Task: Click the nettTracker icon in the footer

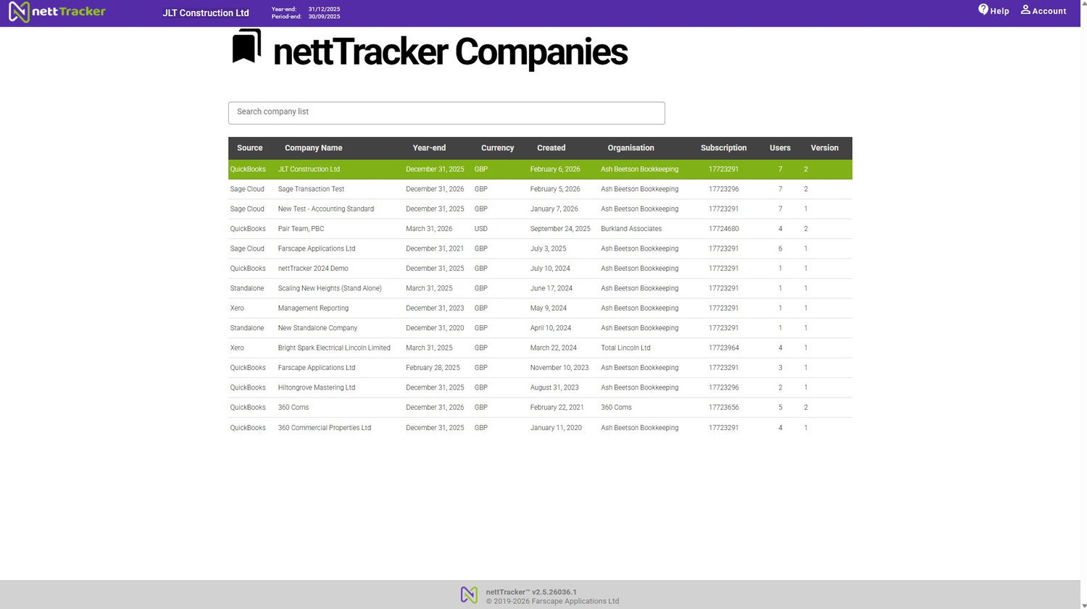Action: [x=469, y=594]
